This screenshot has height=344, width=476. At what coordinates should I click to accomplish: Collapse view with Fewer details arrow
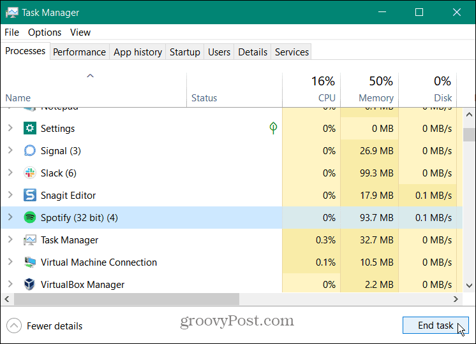[14, 326]
